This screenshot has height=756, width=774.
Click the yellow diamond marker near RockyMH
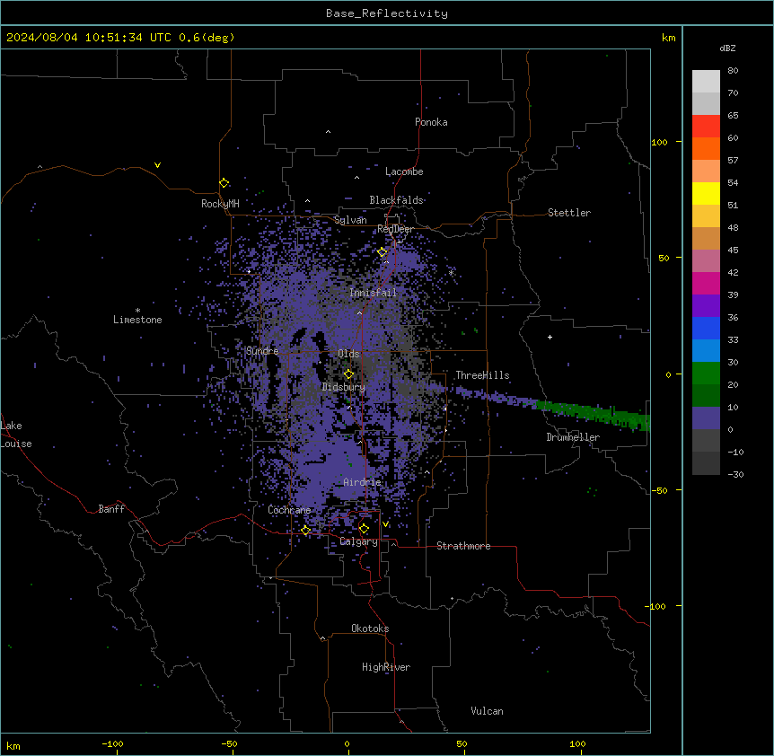224,183
